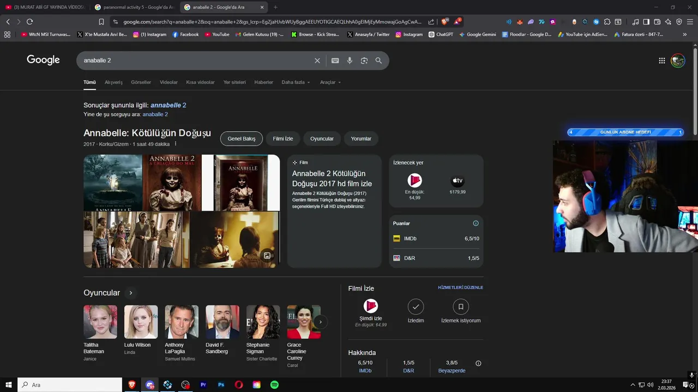Open Brave Leo AI sparkle icon
The image size is (698, 392).
pos(668,22)
